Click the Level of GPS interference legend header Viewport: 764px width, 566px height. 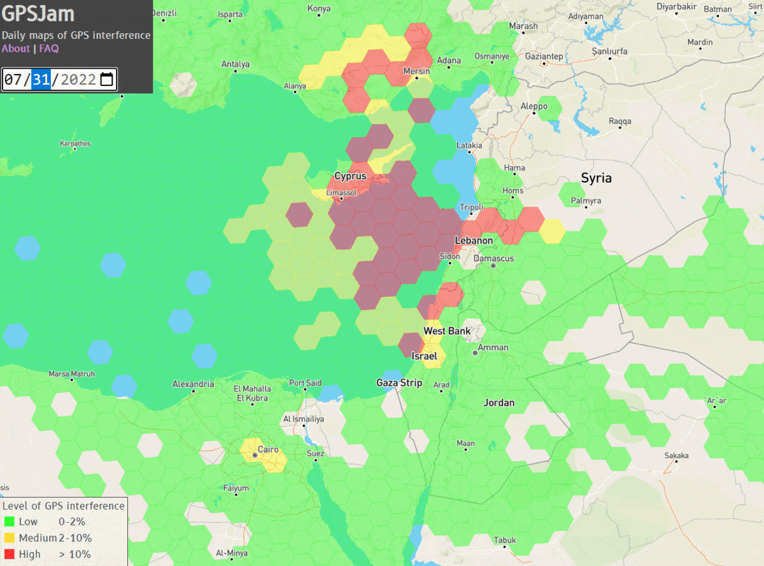[64, 506]
